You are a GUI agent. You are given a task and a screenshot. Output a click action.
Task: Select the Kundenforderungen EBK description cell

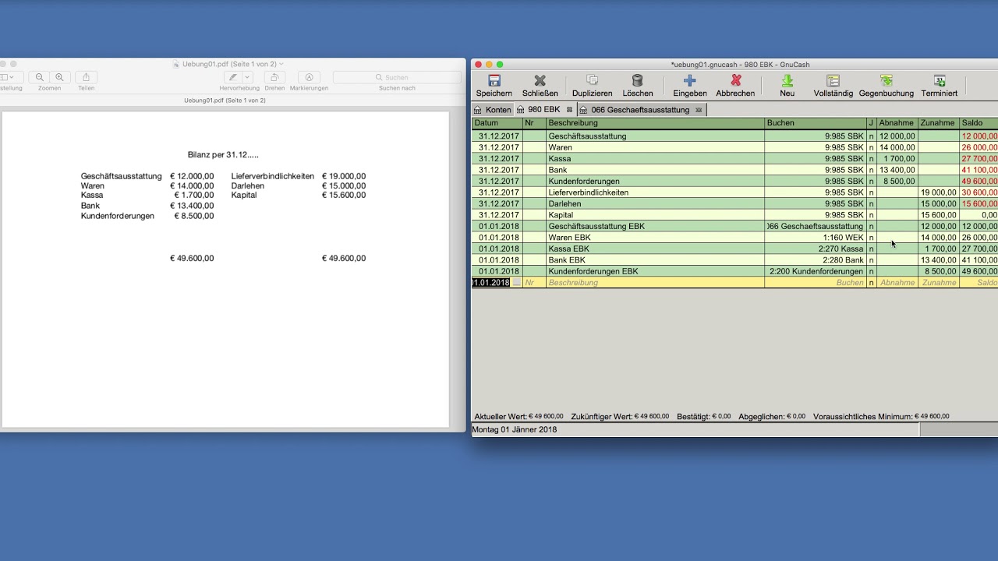pyautogui.click(x=655, y=271)
